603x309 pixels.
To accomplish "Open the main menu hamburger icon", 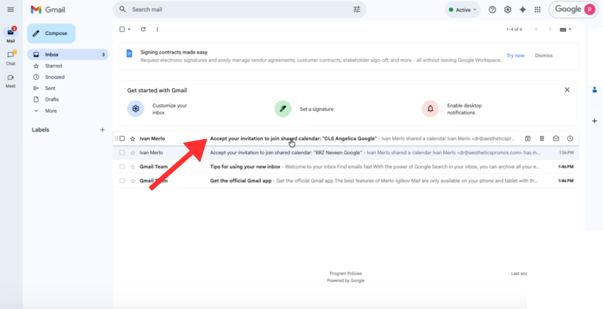I will point(11,9).
